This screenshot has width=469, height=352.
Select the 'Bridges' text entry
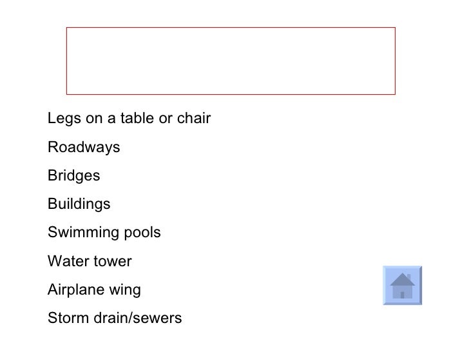tap(74, 176)
